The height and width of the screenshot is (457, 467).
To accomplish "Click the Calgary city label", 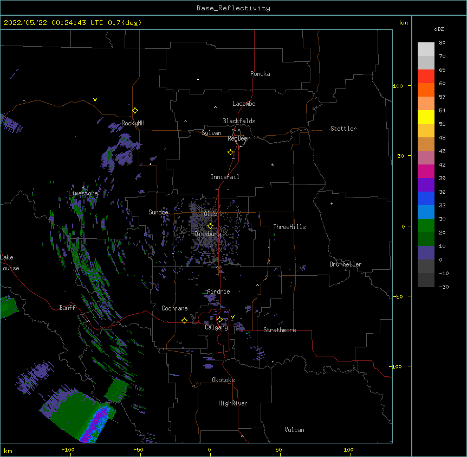I will point(217,327).
